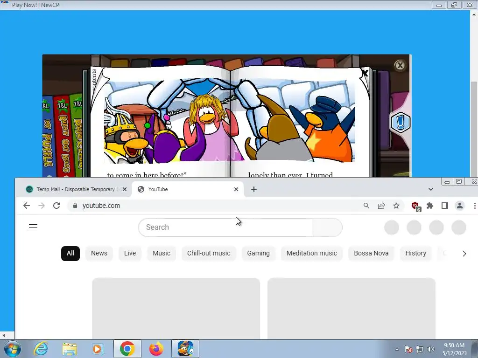Share this page using the share icon

(381, 206)
